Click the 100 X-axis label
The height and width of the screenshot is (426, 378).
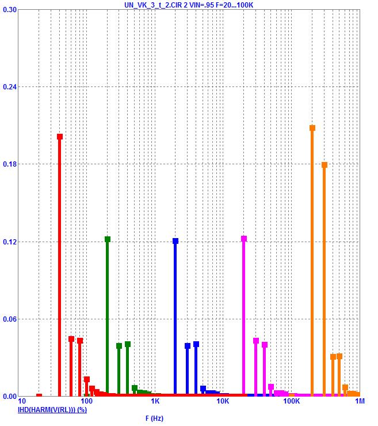[87, 401]
